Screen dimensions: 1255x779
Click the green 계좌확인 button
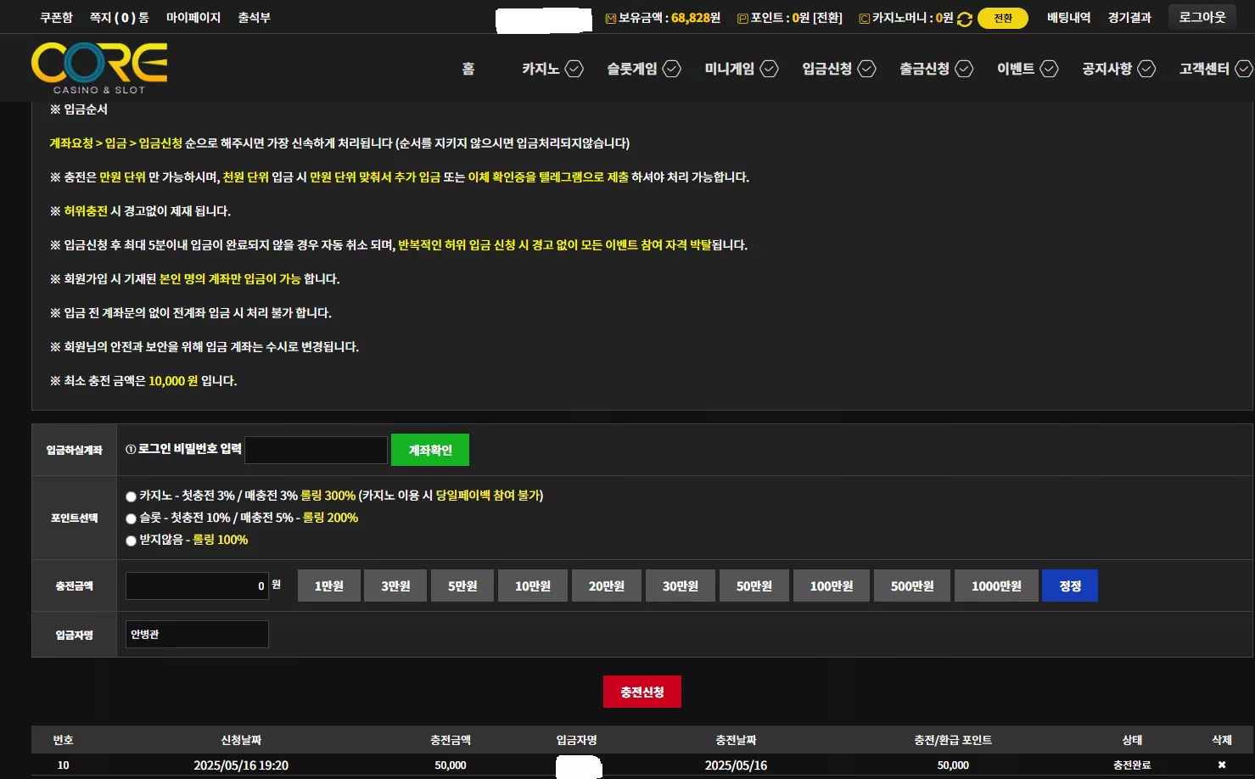pyautogui.click(x=430, y=450)
